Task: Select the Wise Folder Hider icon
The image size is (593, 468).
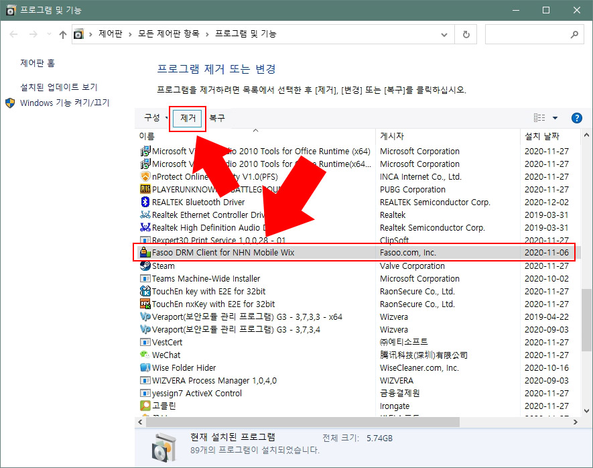Action: (x=145, y=367)
